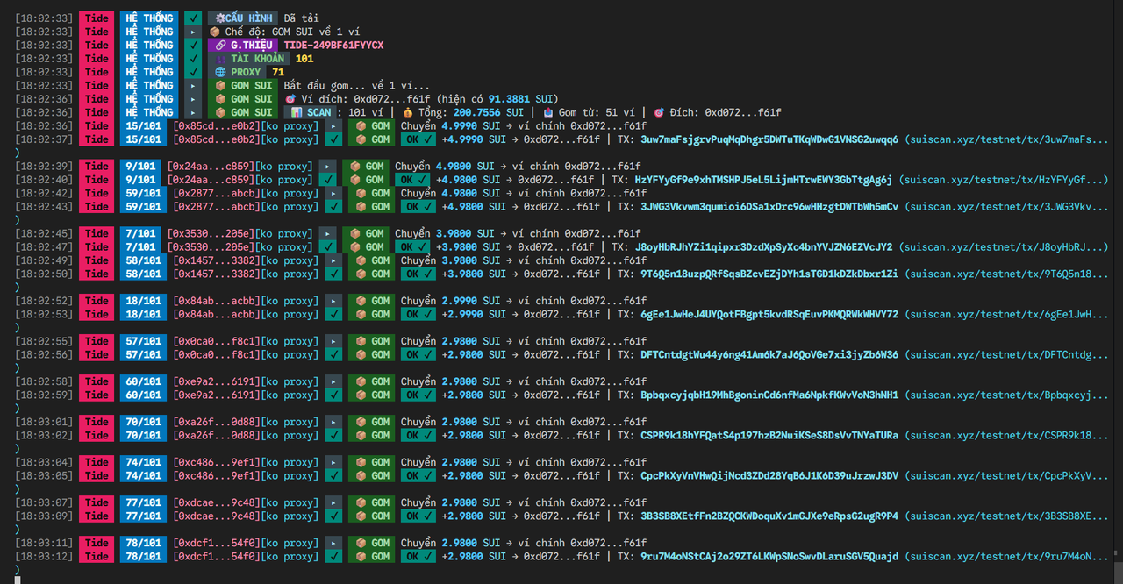Viewport: 1123px width, 584px height.
Task: Click the green checkmark in the 18:02:37 row
Action: (x=333, y=139)
